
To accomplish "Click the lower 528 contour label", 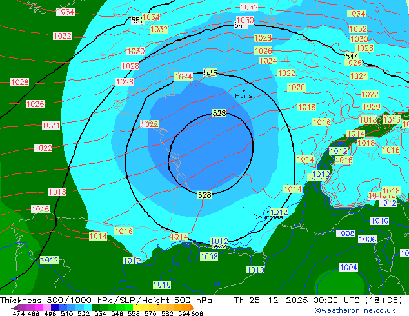I will click(204, 195).
